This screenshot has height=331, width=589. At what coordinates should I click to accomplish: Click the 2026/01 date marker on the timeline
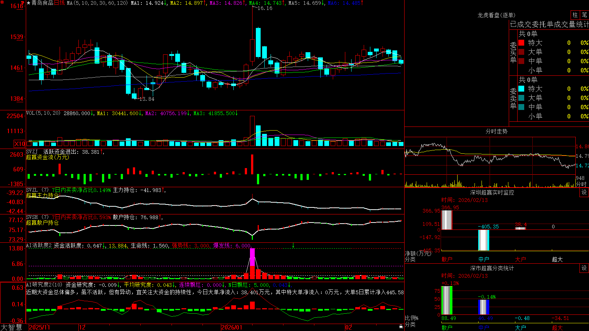click(232, 327)
